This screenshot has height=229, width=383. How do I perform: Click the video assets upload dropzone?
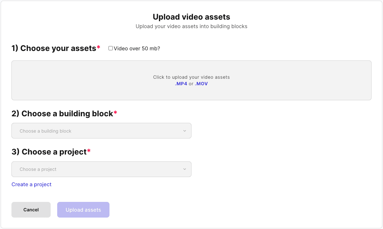(191, 91)
